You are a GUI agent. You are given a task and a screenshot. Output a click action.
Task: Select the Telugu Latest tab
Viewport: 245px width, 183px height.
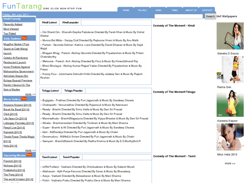50,91
